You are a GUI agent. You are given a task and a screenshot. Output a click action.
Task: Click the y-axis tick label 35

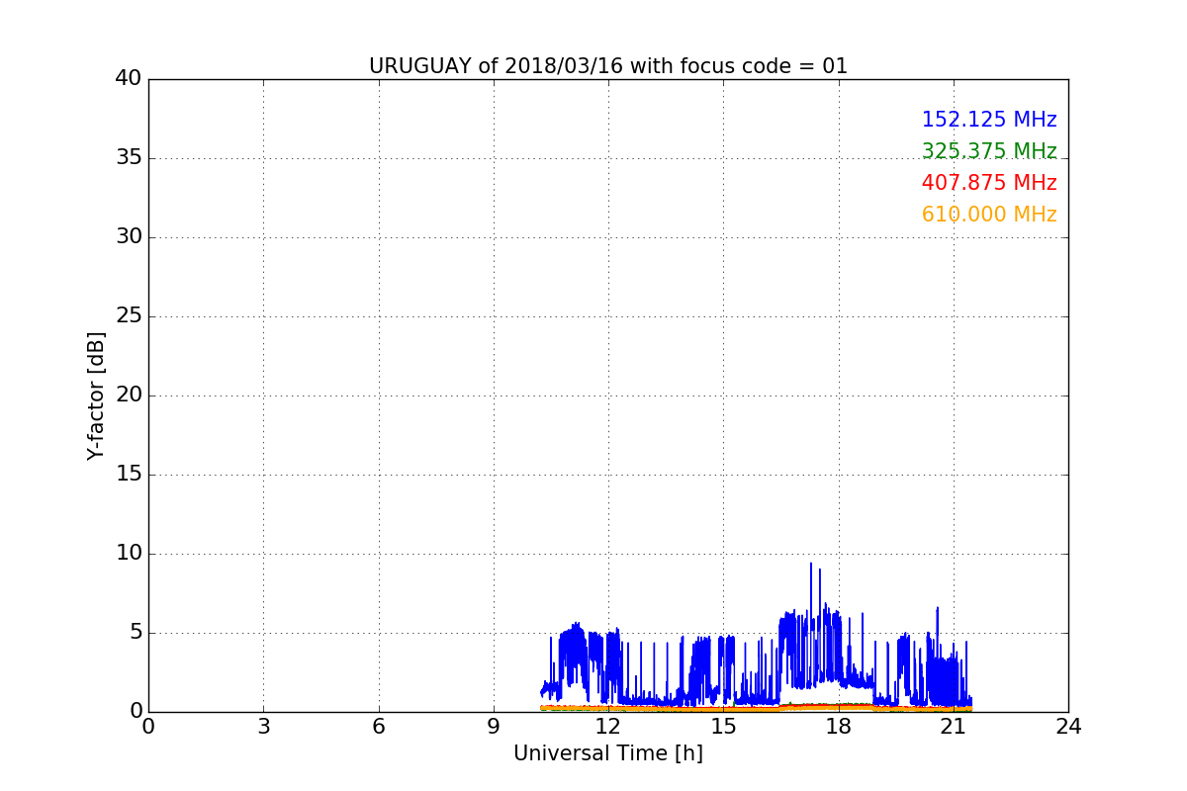point(129,158)
